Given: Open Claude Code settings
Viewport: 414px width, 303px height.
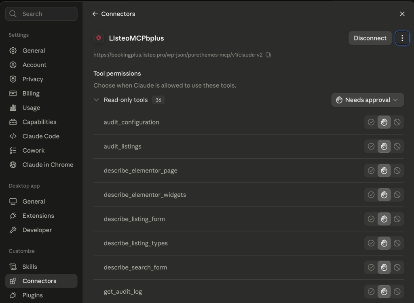Looking at the screenshot, I should click(41, 136).
